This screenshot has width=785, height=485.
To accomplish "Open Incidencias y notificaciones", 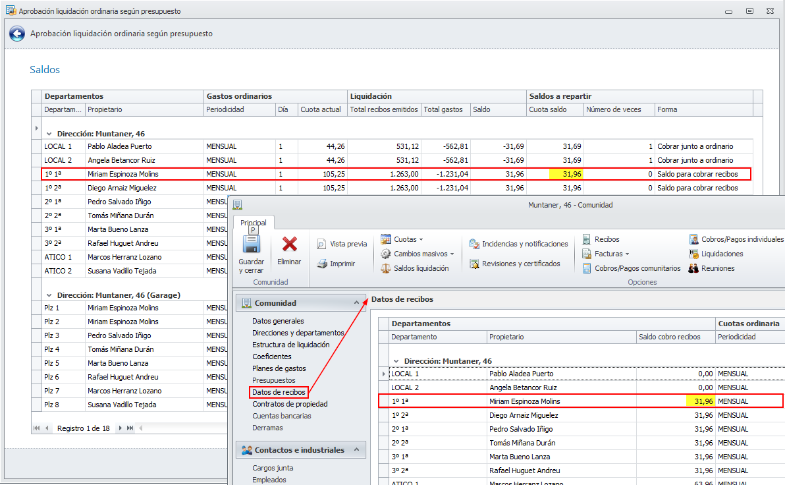I will [518, 244].
